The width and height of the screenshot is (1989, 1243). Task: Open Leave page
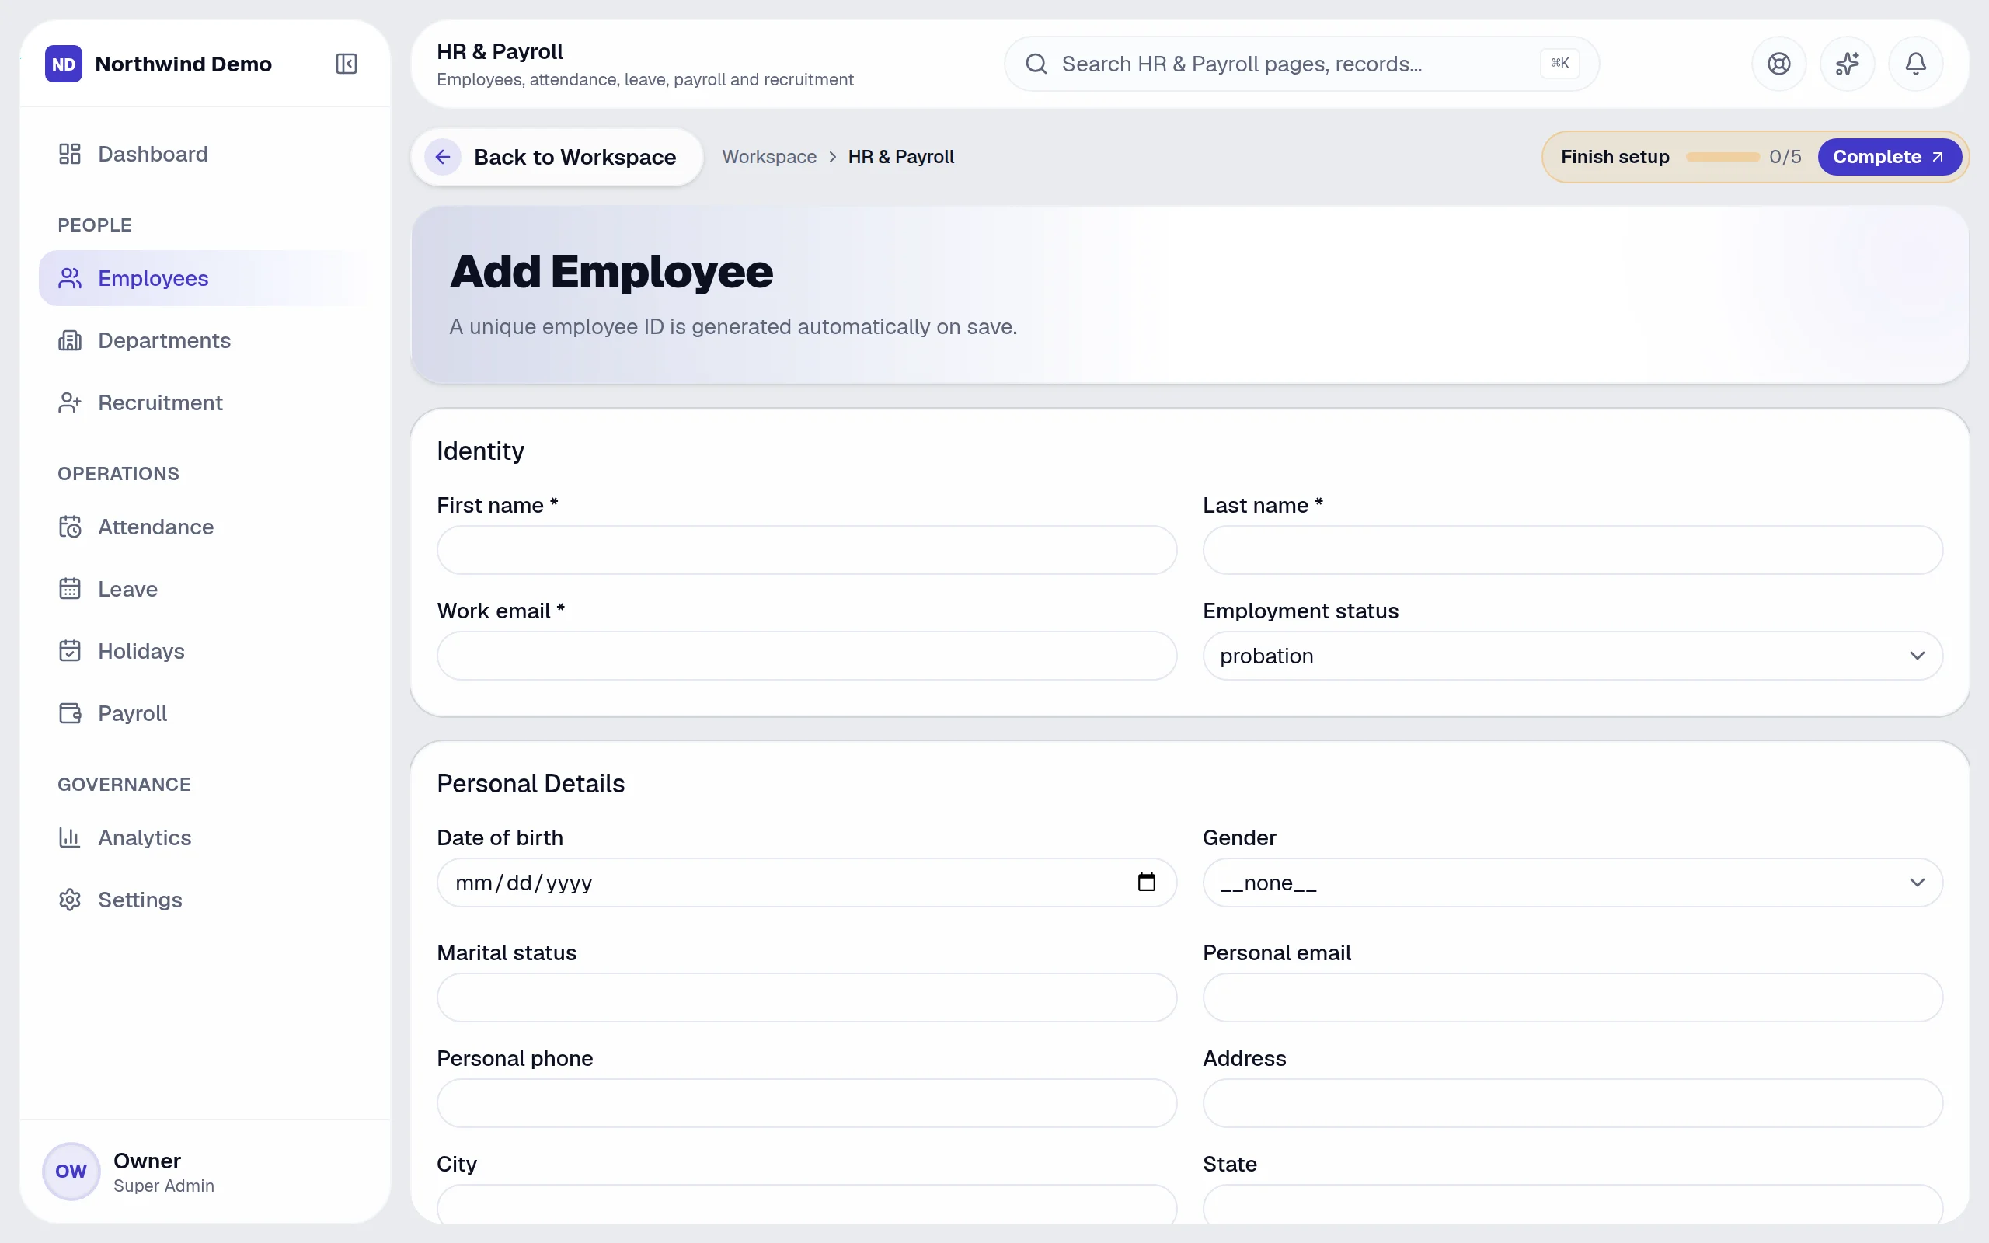pos(205,589)
